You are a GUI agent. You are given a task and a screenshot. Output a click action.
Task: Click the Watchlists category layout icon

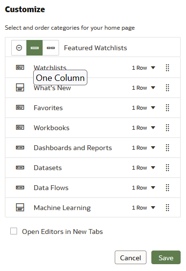[20, 67]
